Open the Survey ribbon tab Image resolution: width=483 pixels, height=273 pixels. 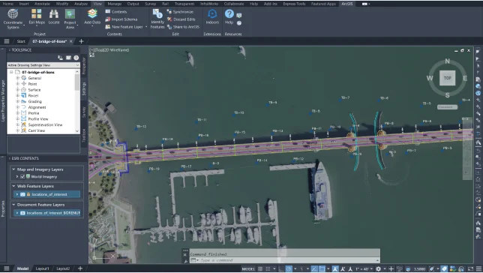pos(150,4)
